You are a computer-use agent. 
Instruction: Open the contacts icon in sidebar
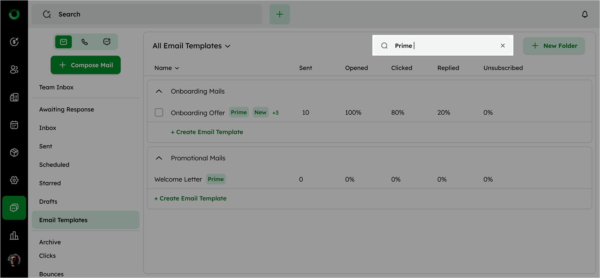pyautogui.click(x=14, y=70)
